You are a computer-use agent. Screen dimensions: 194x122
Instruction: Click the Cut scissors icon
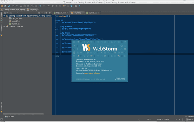pos(21,6)
